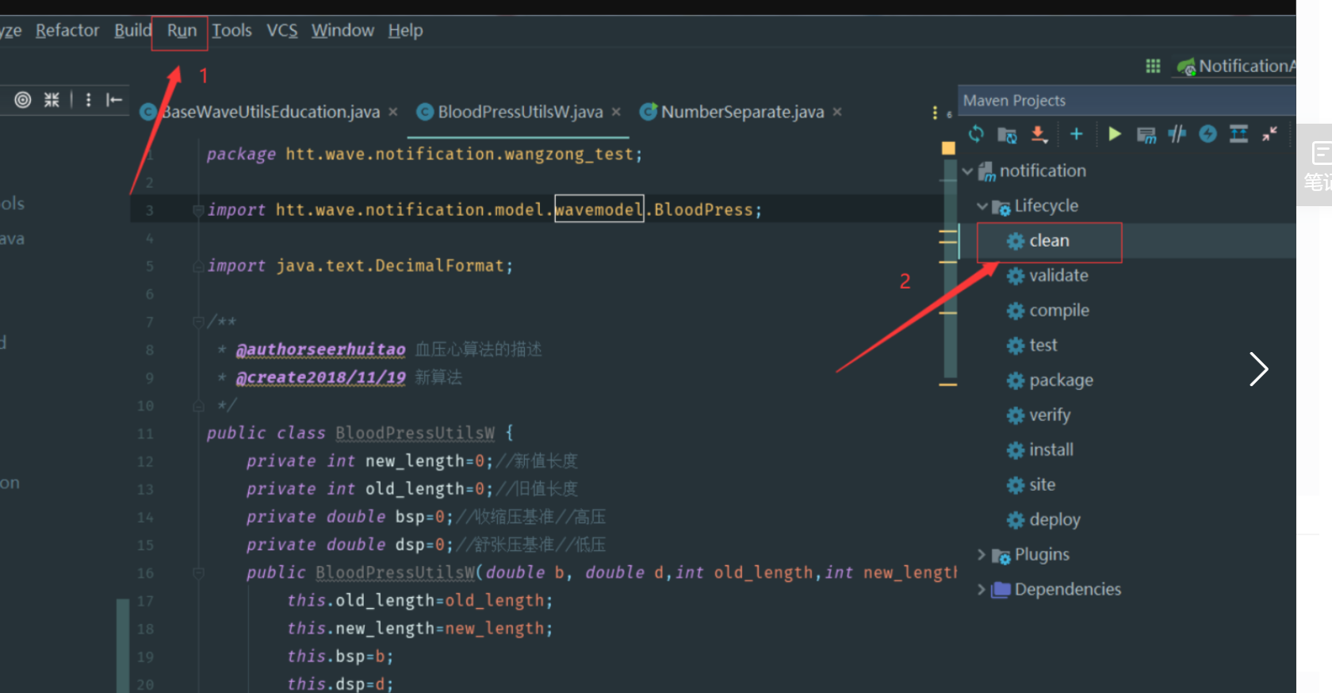Screen dimensions: 1332x693
Task: Click the next image arrow on right
Action: click(1258, 369)
